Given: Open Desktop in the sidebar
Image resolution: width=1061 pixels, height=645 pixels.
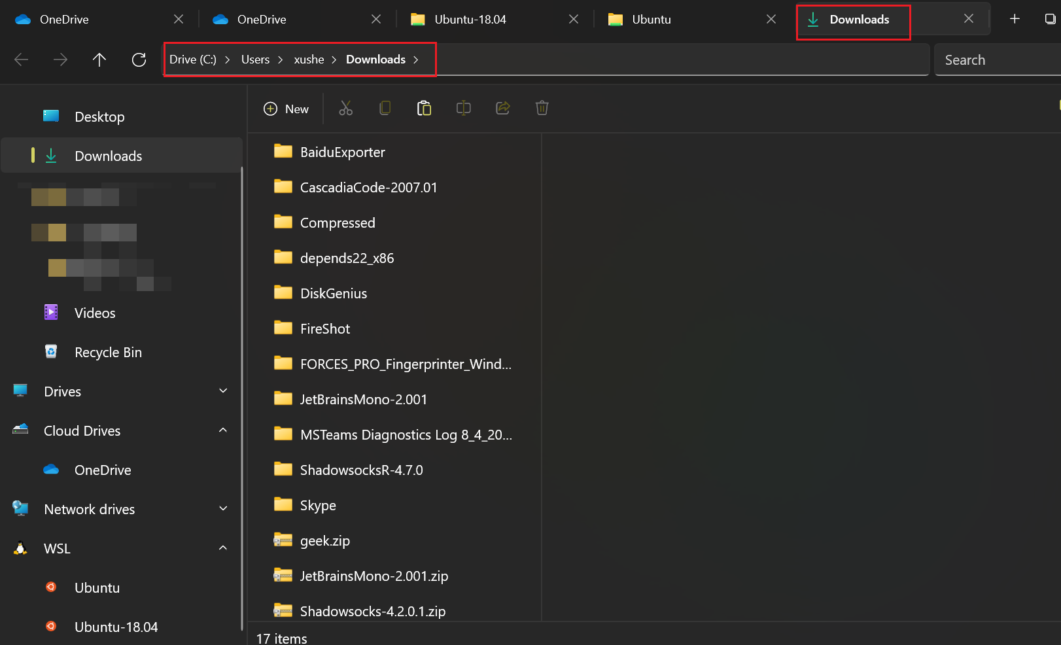Looking at the screenshot, I should coord(122,117).
